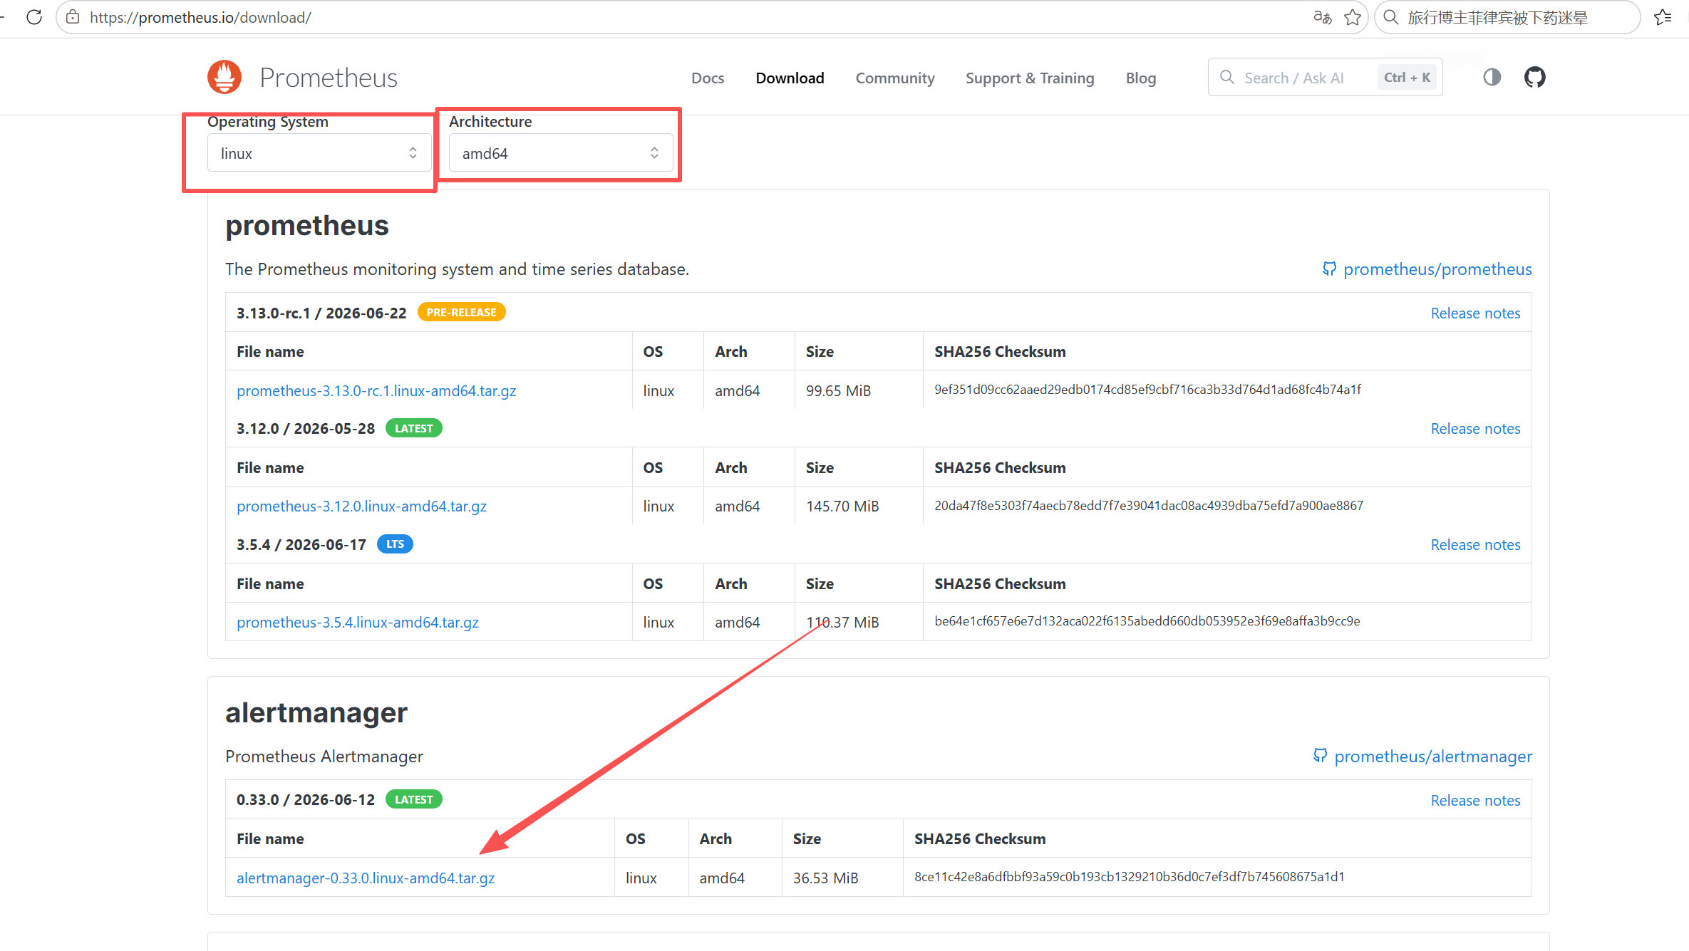Screen dimensions: 1689x951
Task: Go to the Blog nav item
Action: tap(1141, 78)
